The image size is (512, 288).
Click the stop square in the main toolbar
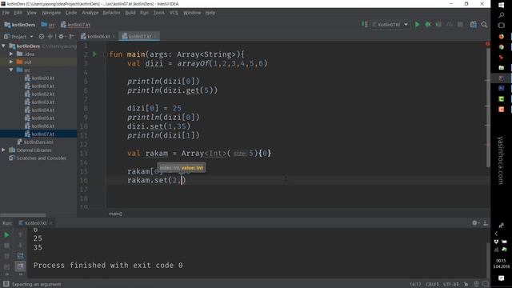460,25
